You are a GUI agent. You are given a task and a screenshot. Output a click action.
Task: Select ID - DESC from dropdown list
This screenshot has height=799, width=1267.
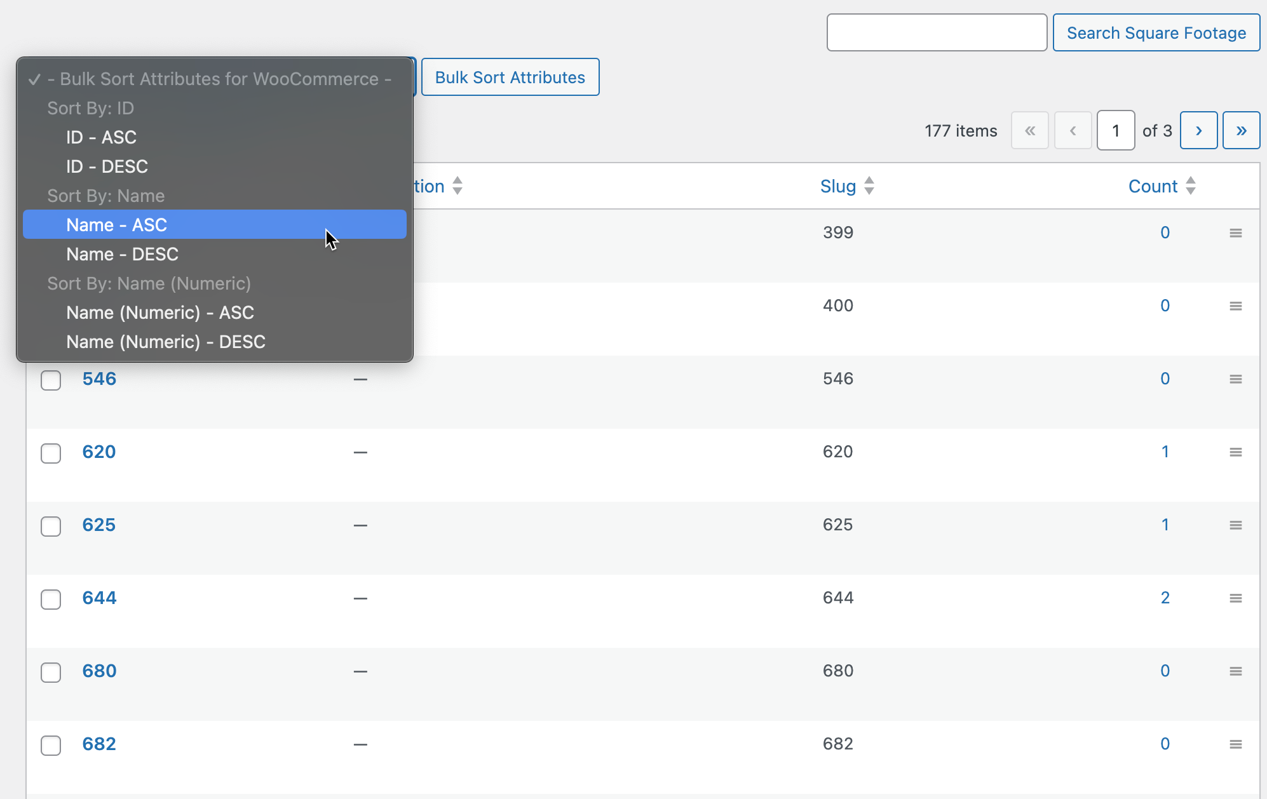(x=107, y=166)
